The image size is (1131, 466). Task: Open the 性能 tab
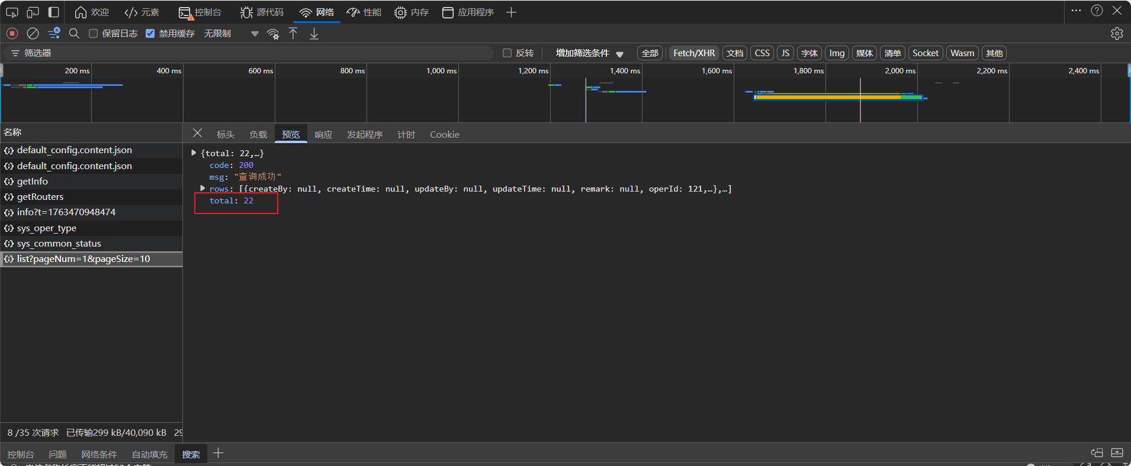(364, 12)
